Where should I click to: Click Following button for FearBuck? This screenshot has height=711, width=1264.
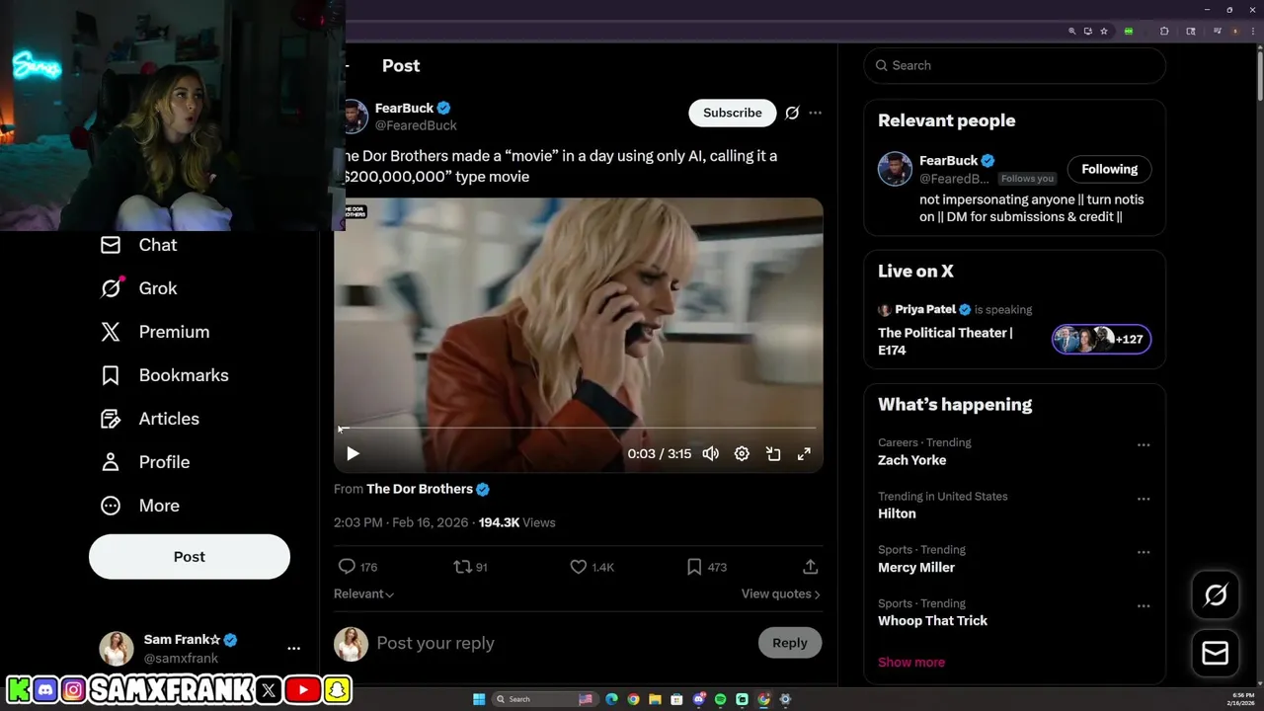tap(1109, 169)
